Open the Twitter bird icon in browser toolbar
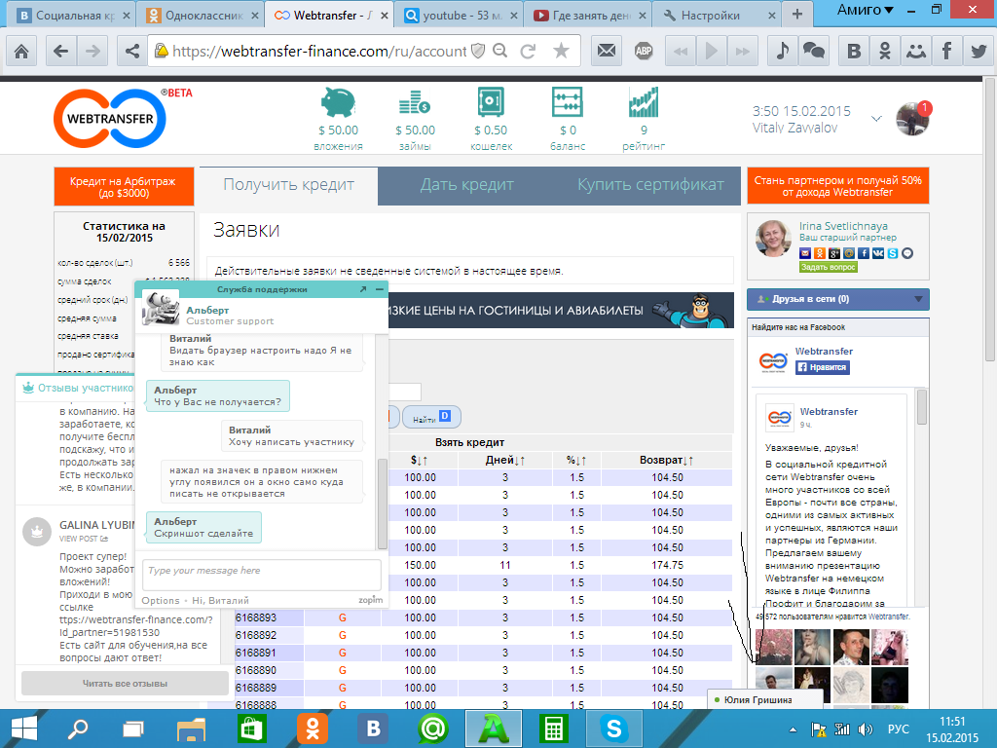The image size is (997, 748). coord(978,51)
